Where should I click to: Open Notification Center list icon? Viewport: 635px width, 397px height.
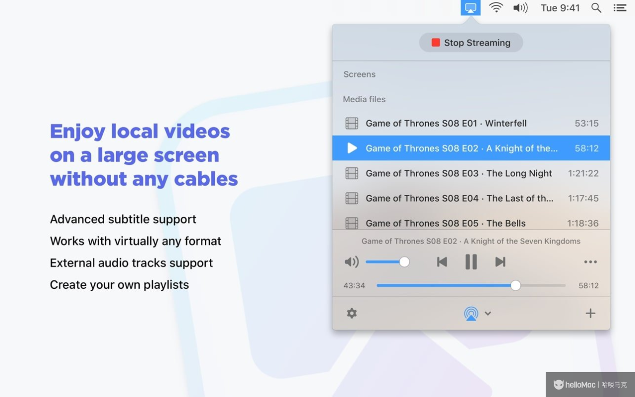tap(620, 8)
